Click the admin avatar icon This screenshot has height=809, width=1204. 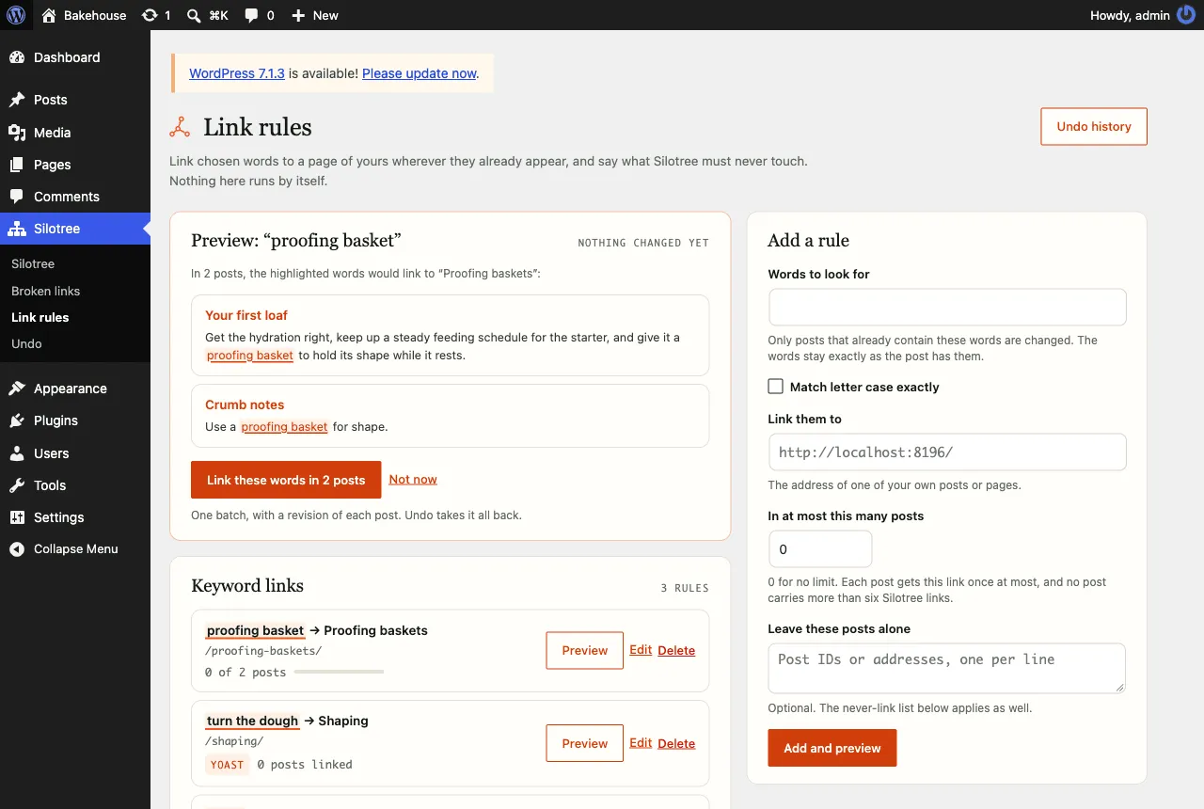pos(1186,15)
